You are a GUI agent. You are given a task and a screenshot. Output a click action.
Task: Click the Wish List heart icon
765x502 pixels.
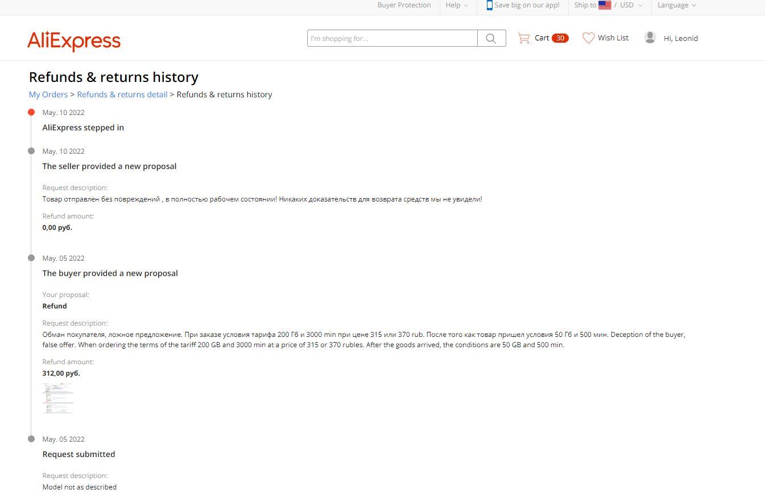(x=589, y=38)
